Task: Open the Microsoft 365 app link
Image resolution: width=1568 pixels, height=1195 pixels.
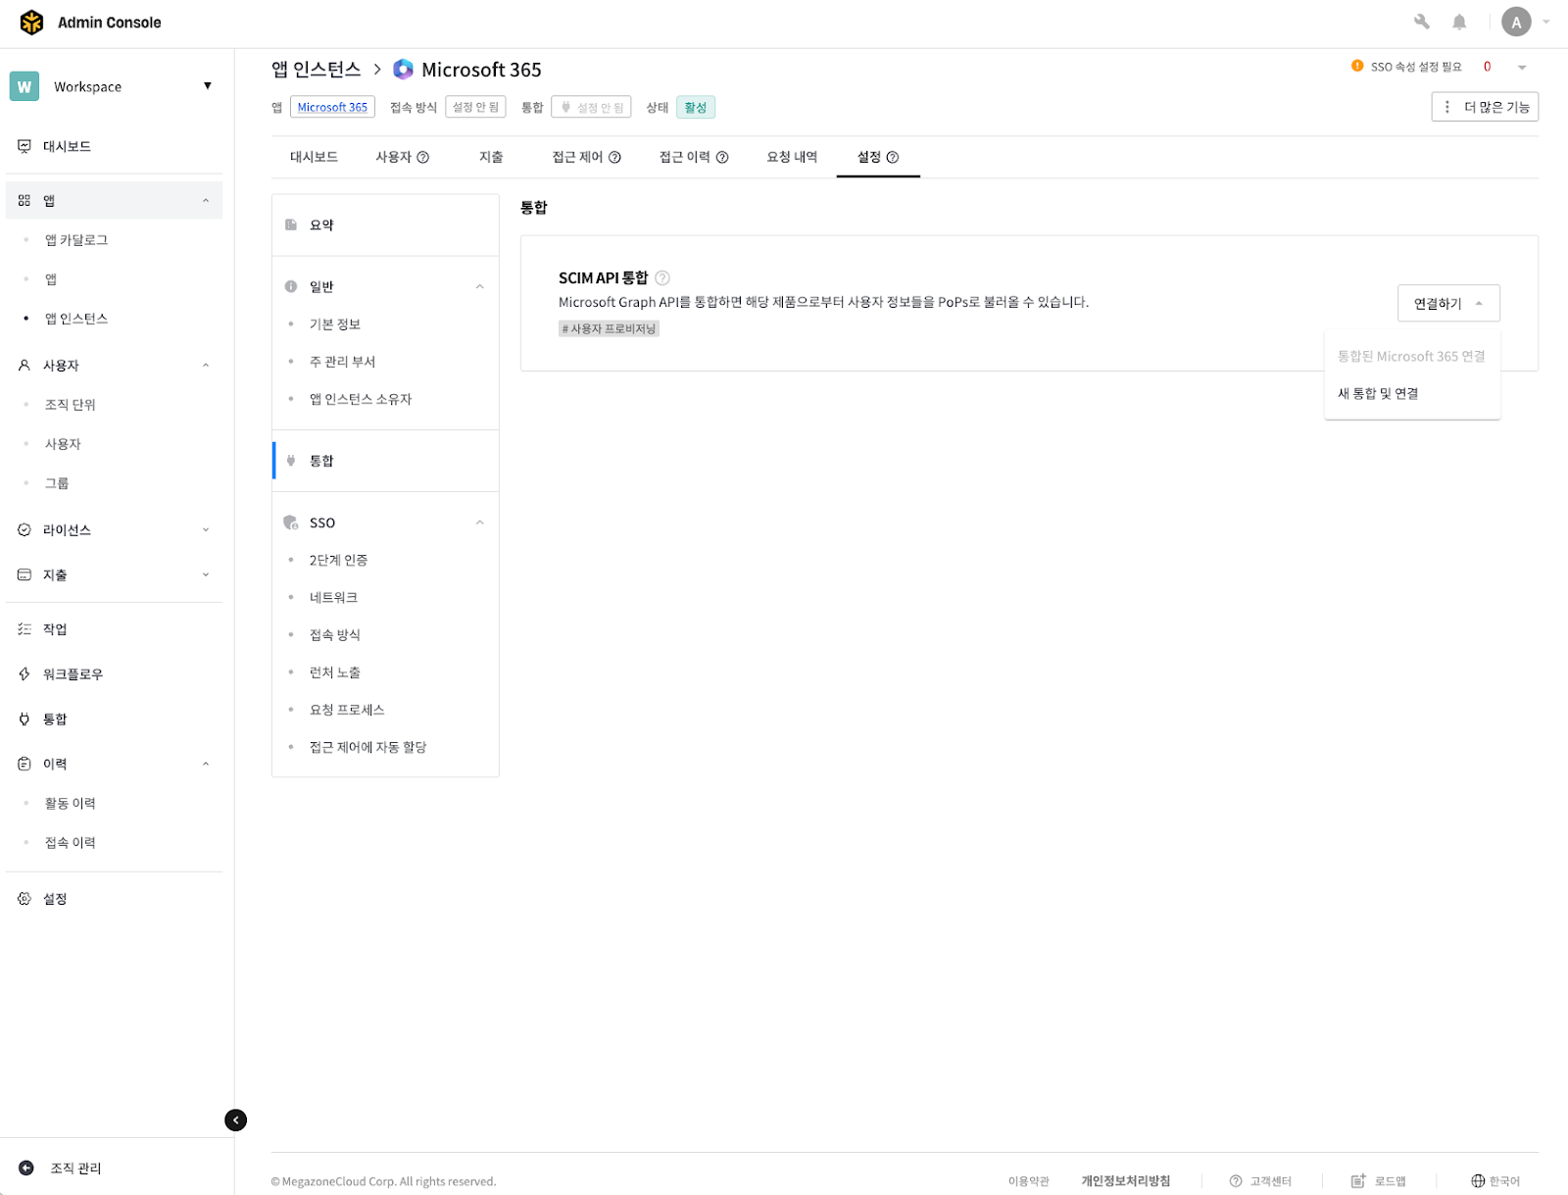Action: click(332, 107)
